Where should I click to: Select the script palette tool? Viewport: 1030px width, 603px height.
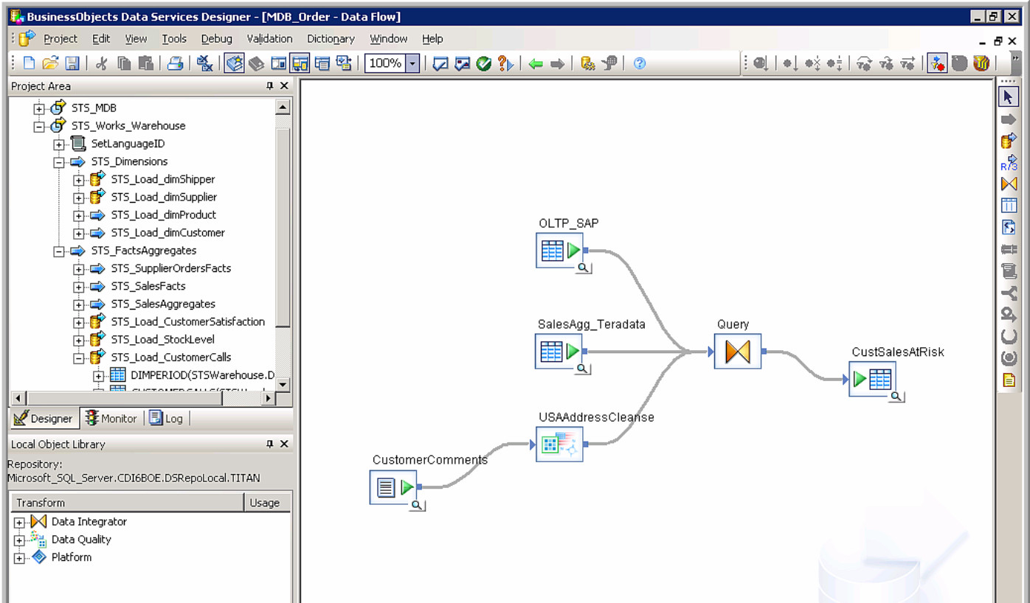1009,271
